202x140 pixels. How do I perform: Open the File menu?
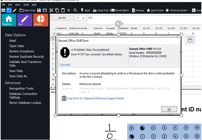coord(4,5)
